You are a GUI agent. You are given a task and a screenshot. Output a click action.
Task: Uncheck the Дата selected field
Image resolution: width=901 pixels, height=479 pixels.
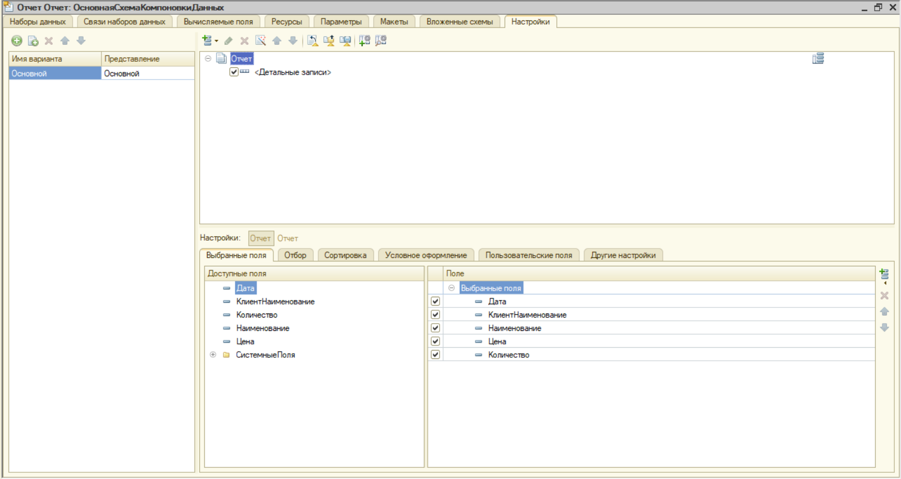point(435,301)
